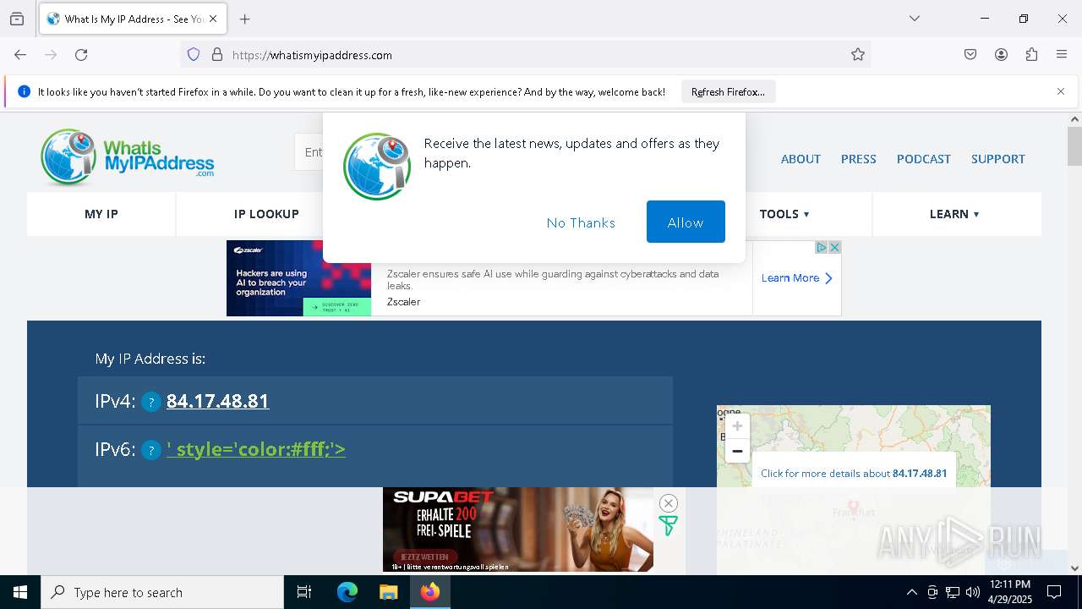Open the IPv4 address 84.17.48.81 link
Viewport: 1082px width, 609px height.
217,401
